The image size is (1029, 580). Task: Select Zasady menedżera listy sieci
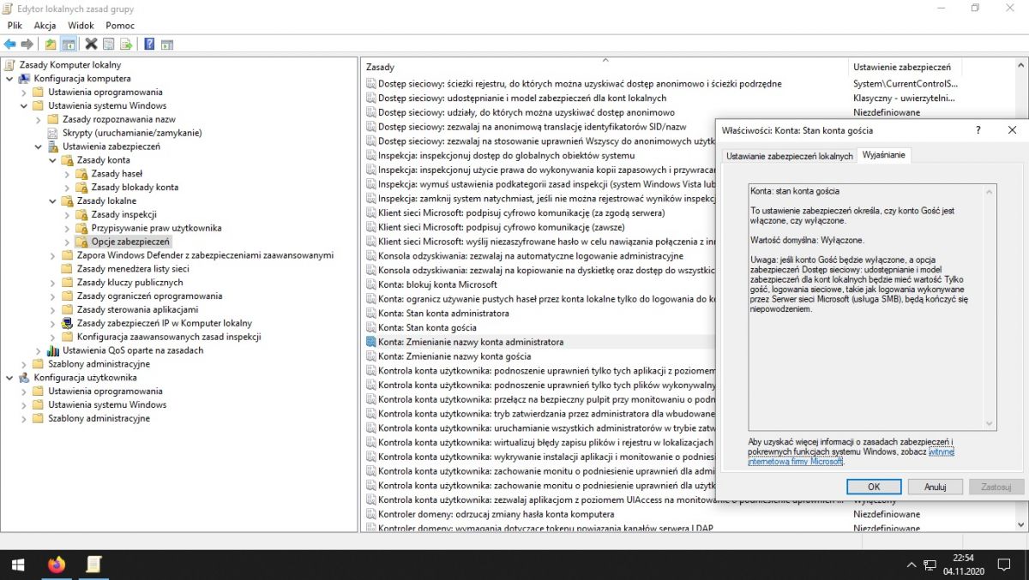pyautogui.click(x=133, y=269)
